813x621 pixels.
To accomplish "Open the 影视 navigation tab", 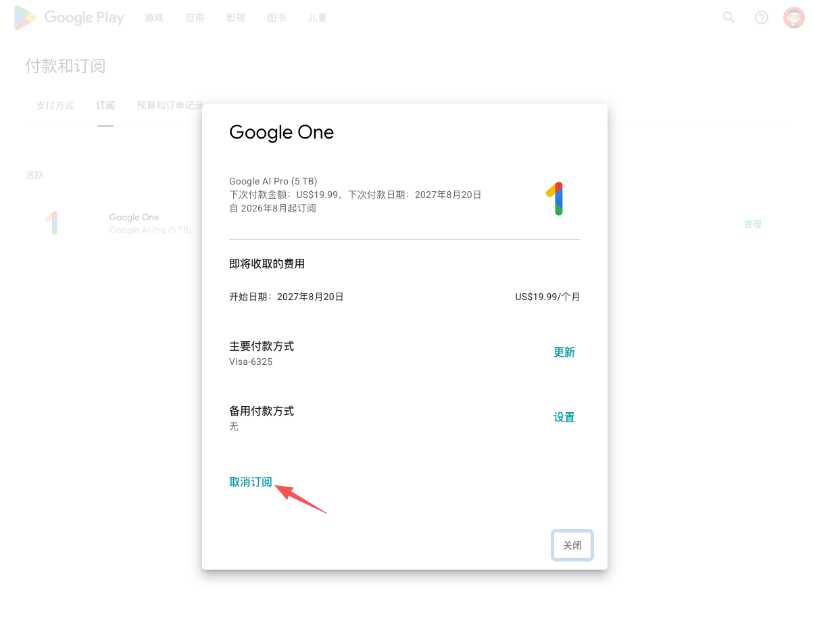I will [x=236, y=18].
